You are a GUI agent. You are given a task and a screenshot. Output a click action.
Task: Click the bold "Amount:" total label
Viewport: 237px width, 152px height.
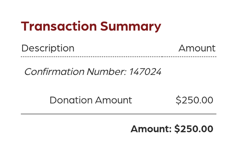coord(151,129)
